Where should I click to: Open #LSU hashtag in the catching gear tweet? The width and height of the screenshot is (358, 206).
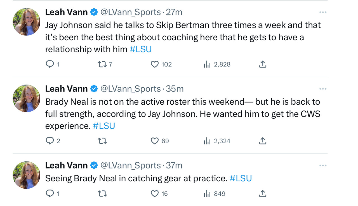[241, 178]
